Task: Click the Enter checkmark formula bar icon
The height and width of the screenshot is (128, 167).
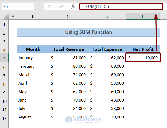Action: [x=61, y=7]
